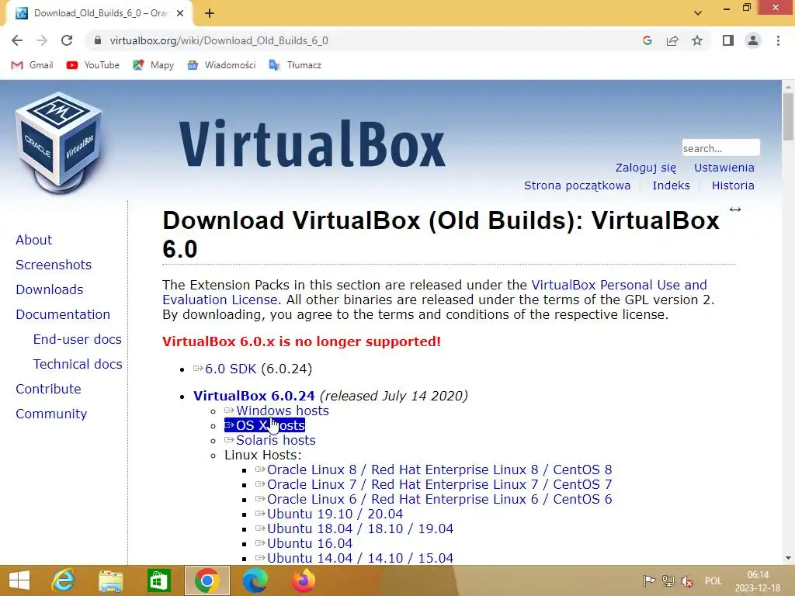Click the share page icon
The width and height of the screenshot is (795, 596).
pos(672,40)
